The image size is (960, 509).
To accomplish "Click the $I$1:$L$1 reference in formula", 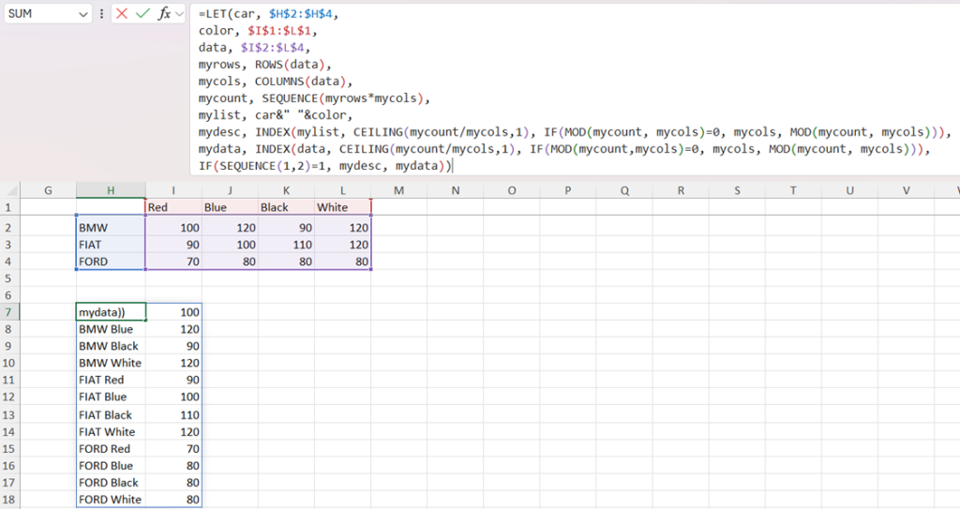I will click(x=279, y=31).
